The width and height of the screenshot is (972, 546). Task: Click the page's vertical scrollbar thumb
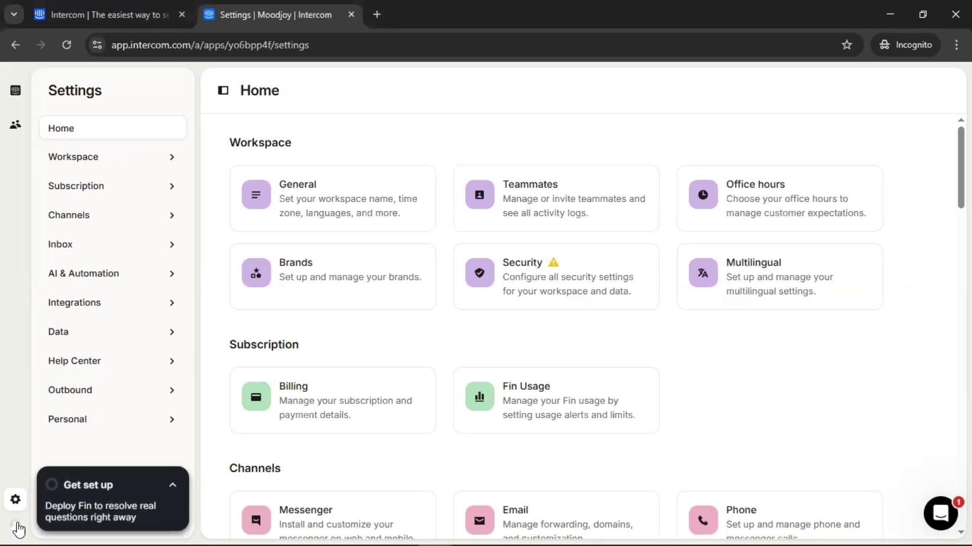[x=961, y=167]
